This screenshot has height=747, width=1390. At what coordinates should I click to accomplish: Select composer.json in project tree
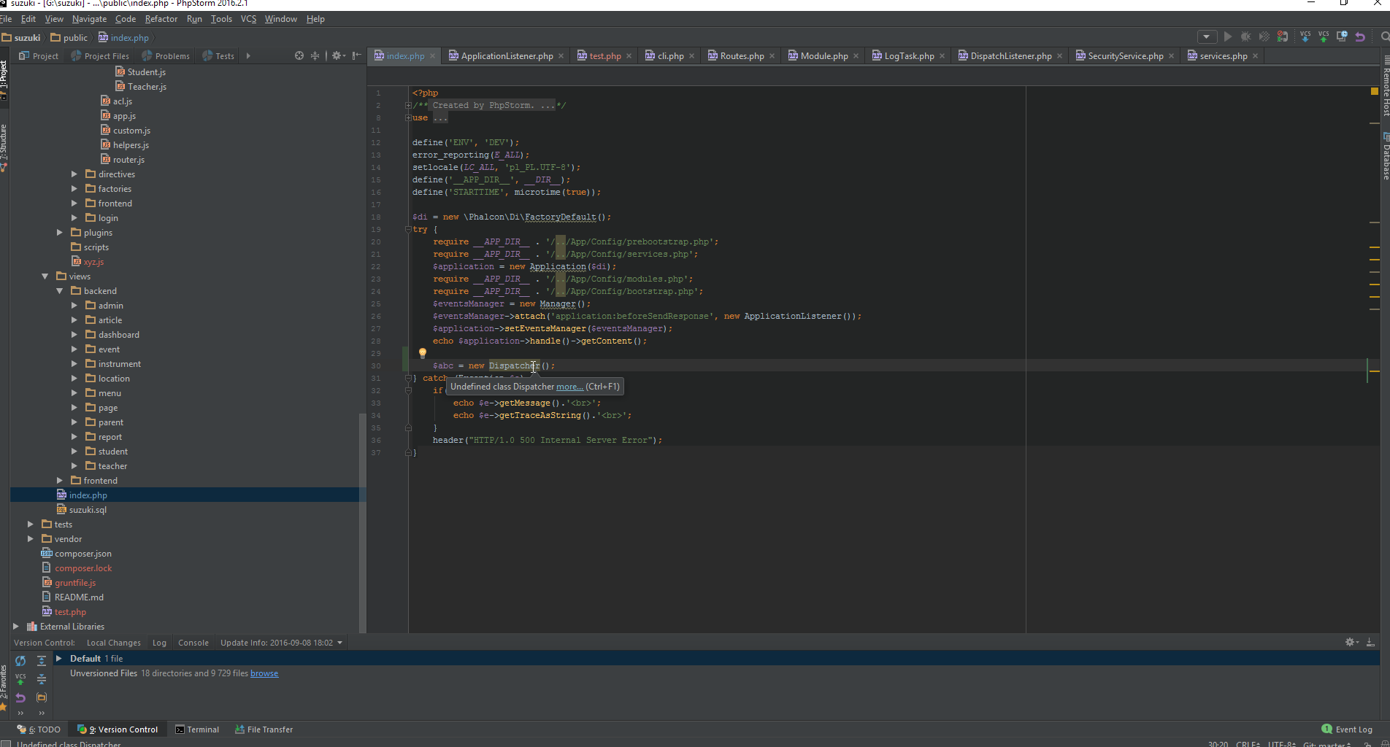82,554
